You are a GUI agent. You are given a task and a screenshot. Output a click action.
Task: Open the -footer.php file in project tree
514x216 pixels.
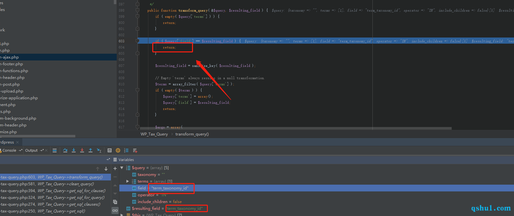click(12, 64)
